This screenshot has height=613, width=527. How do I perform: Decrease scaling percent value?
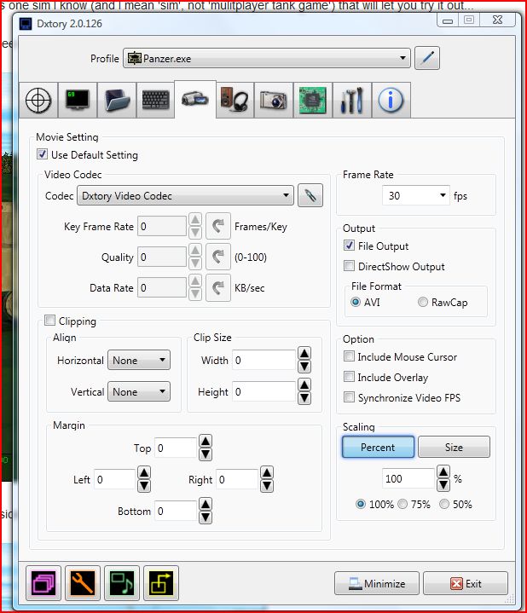(x=443, y=485)
